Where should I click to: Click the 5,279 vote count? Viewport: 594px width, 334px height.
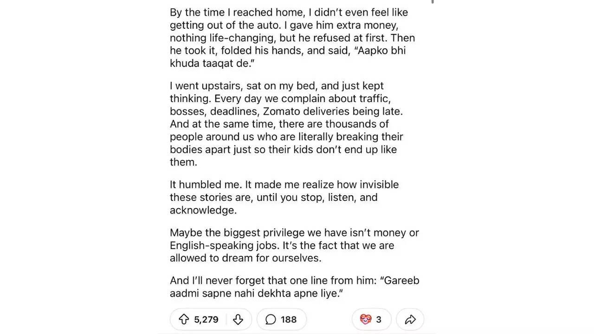[x=207, y=319]
